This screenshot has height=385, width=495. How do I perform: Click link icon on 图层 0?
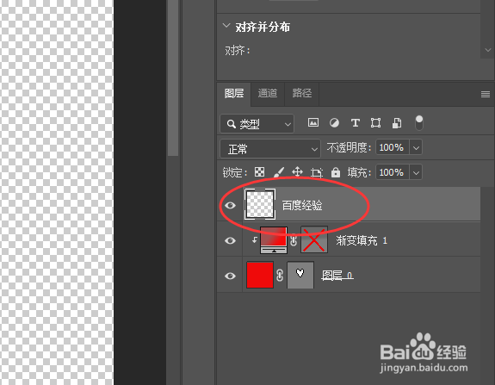click(x=280, y=276)
